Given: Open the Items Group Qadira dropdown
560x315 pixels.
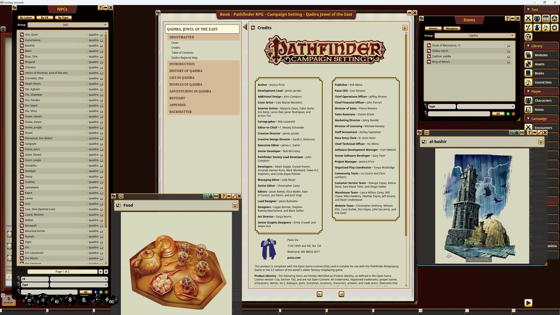Looking at the screenshot, I should pyautogui.click(x=474, y=35).
